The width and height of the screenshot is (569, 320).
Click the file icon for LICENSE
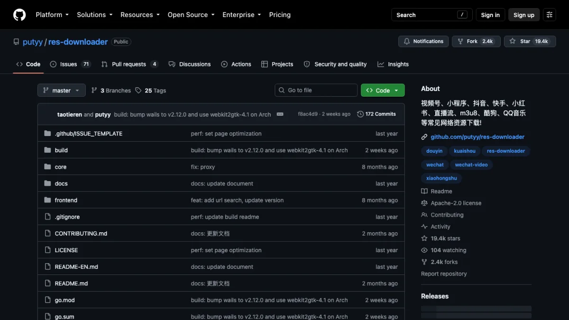(47, 250)
